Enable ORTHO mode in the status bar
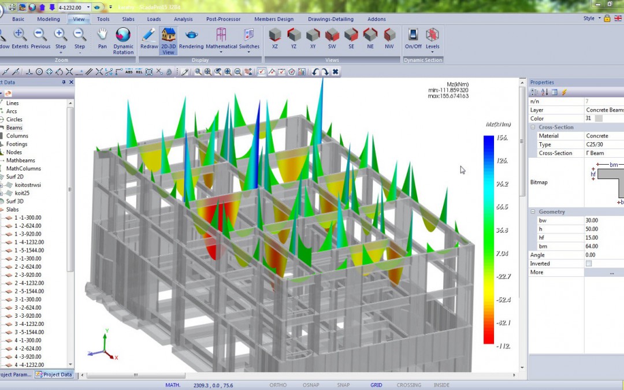 pyautogui.click(x=277, y=385)
